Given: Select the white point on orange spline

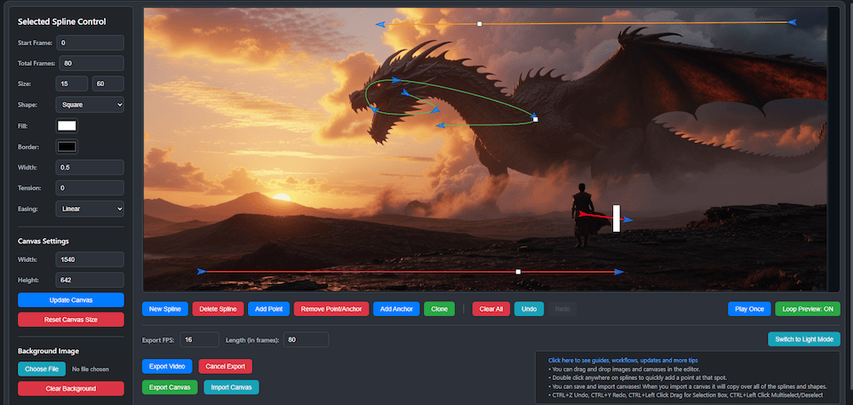Looking at the screenshot, I should coord(479,24).
